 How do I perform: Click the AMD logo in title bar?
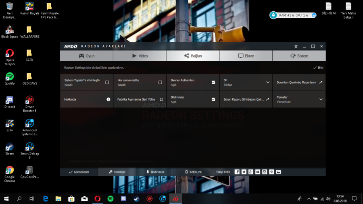click(71, 46)
